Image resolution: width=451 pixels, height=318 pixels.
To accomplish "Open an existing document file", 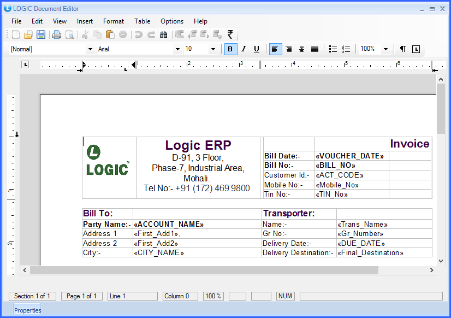I will 28,34.
